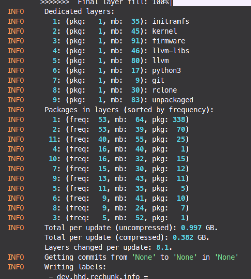
Task: Click the 'Dedicated layers:' heading
Action: pyautogui.click(x=79, y=12)
